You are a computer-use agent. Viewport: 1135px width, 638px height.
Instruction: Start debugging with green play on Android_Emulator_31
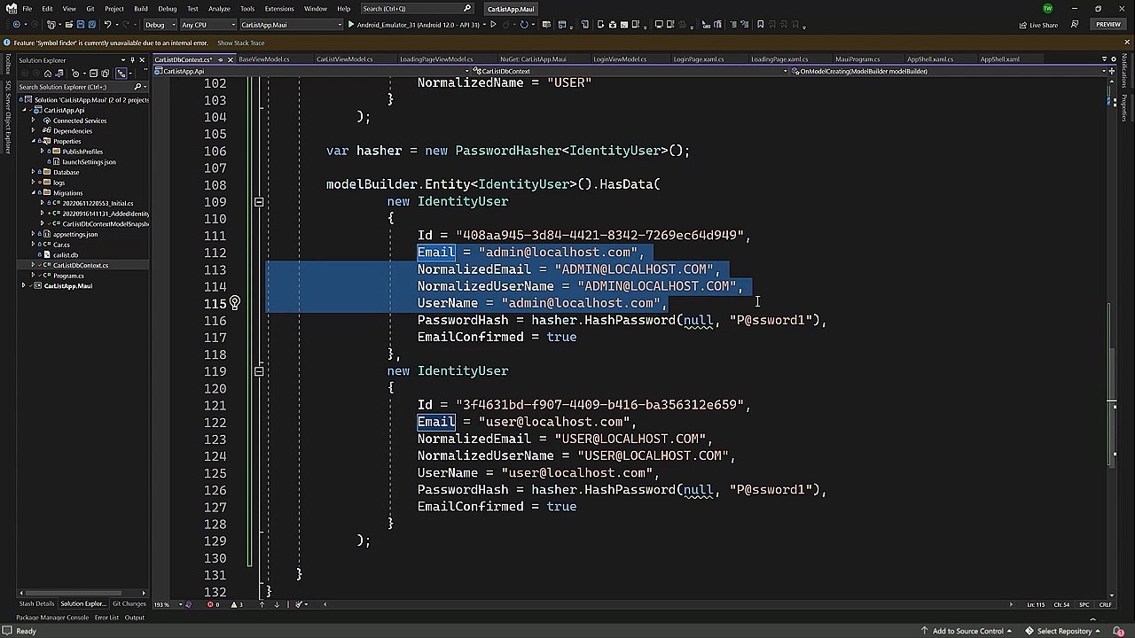pos(351,25)
